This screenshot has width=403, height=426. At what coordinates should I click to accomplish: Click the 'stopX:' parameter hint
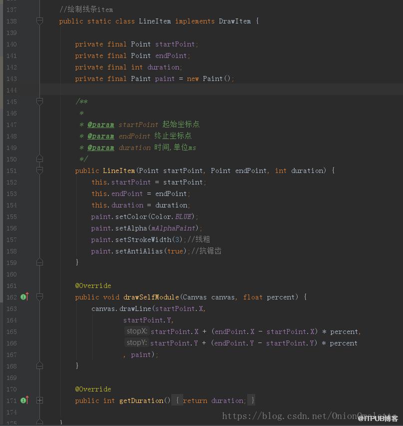coord(137,331)
